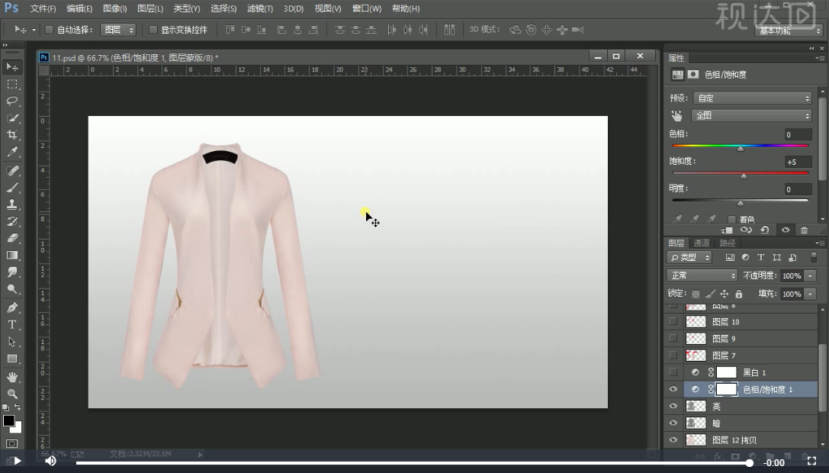Open the layer filter 类型 dropdown

[x=689, y=257]
